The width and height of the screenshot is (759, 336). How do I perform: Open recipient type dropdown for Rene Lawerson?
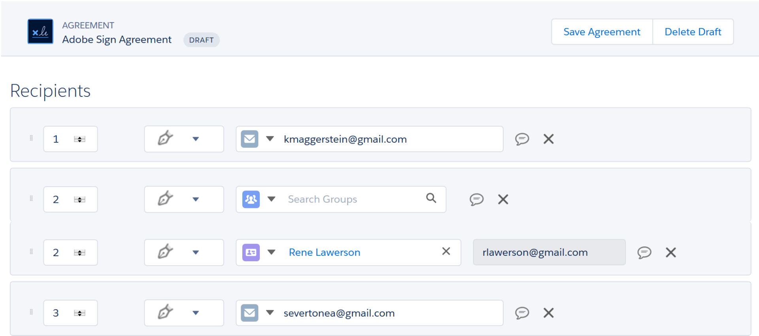point(271,252)
